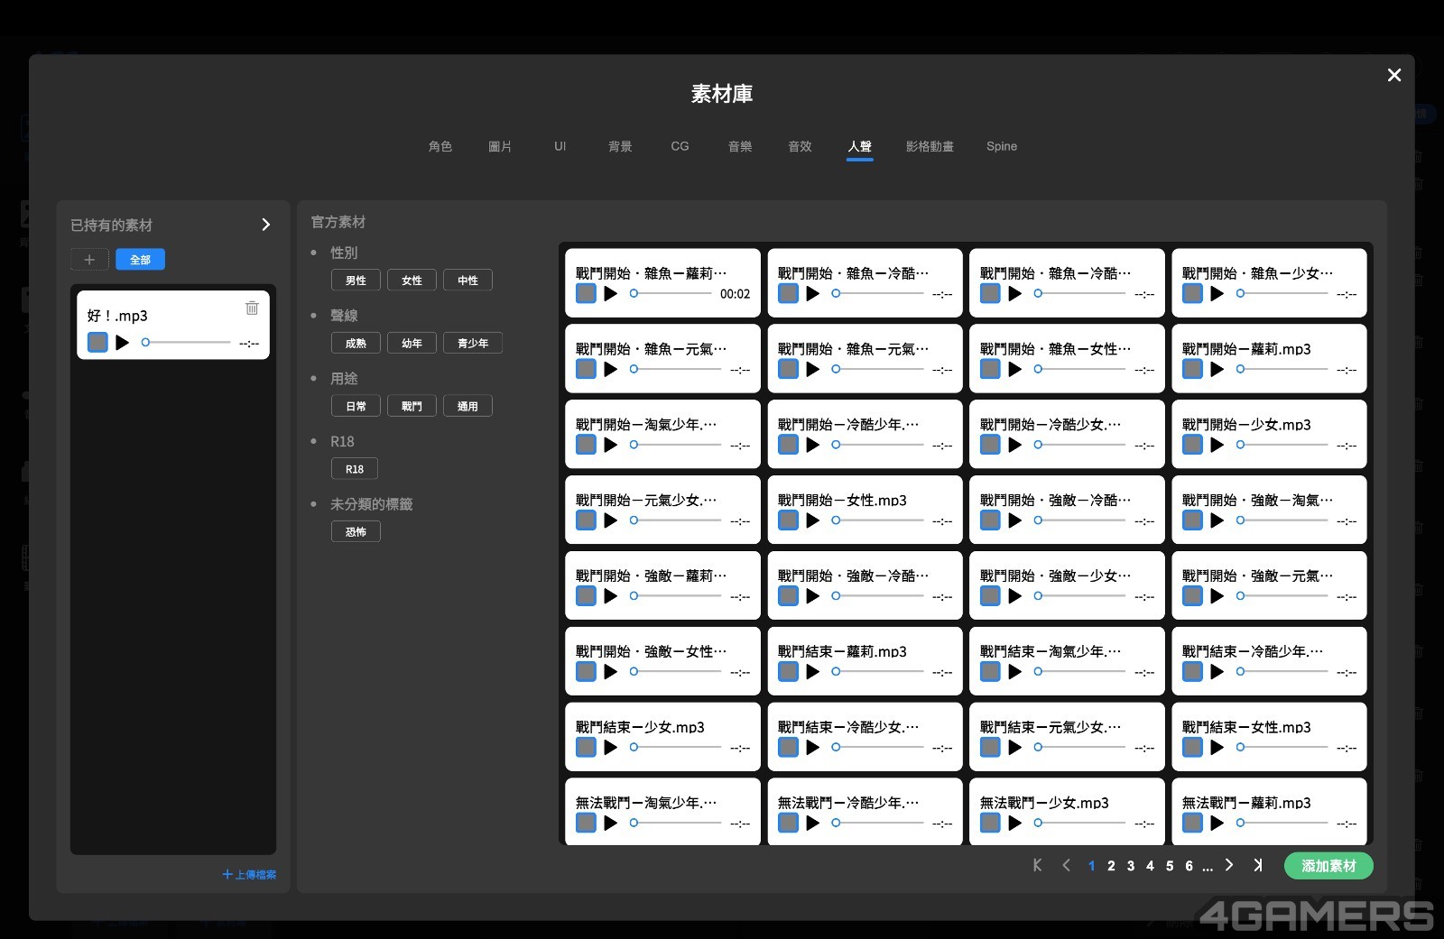The width and height of the screenshot is (1444, 939).
Task: Toggle the 成熟 voice filter tag
Action: click(x=356, y=343)
